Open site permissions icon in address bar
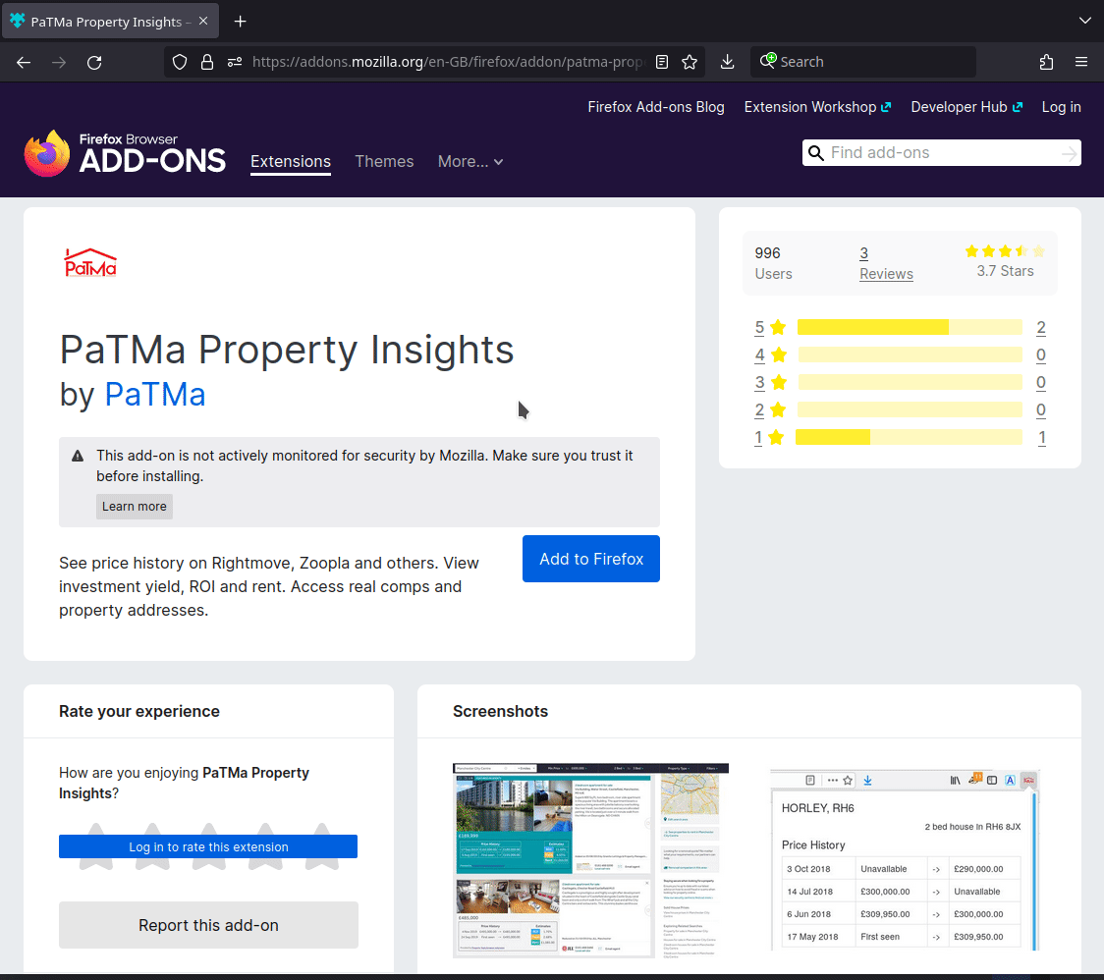 coord(235,62)
